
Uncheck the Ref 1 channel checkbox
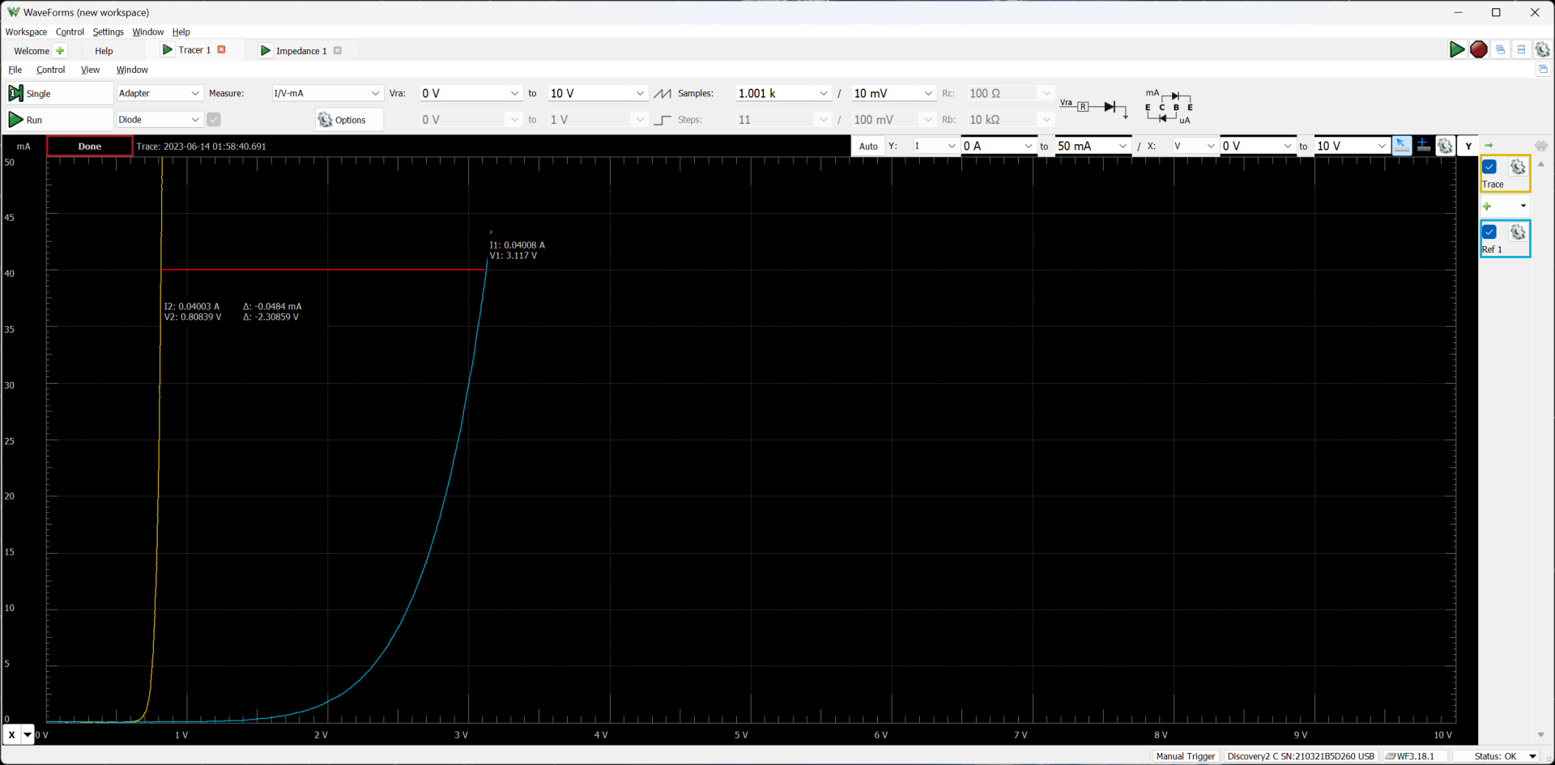tap(1489, 232)
